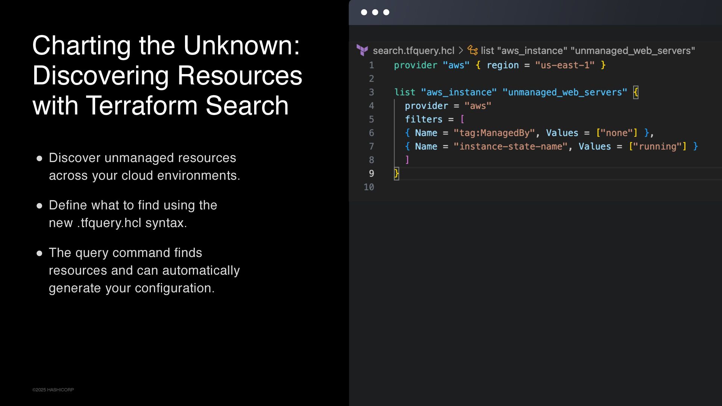The image size is (722, 406).
Task: Click the "us-east-1" region string
Action: (565, 65)
